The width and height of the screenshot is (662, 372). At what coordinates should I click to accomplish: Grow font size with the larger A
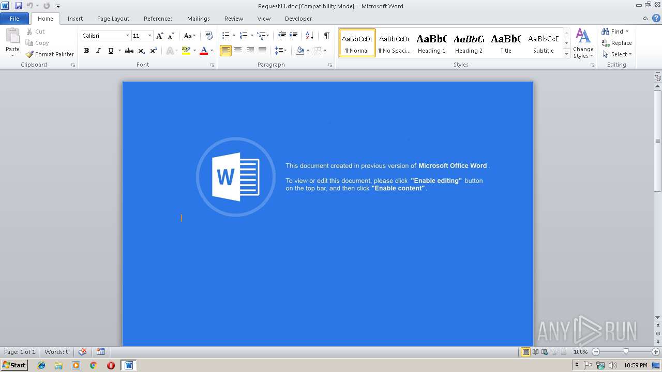coord(160,36)
